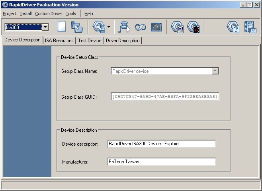Viewport: 262px width, 191px height.
Task: Click the "Setup Class GUID:" label
Action: 79,97
